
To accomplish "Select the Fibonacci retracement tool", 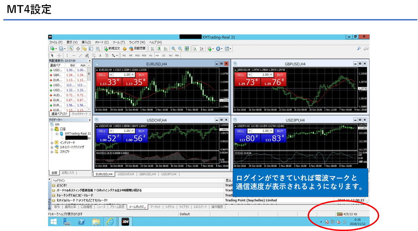I will (94, 55).
